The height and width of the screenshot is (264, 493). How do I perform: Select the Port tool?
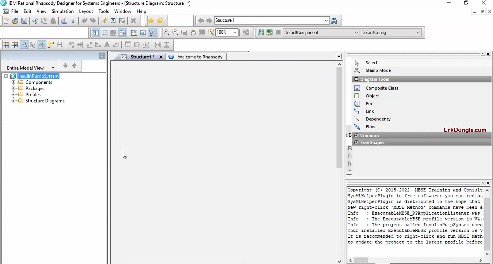(370, 103)
